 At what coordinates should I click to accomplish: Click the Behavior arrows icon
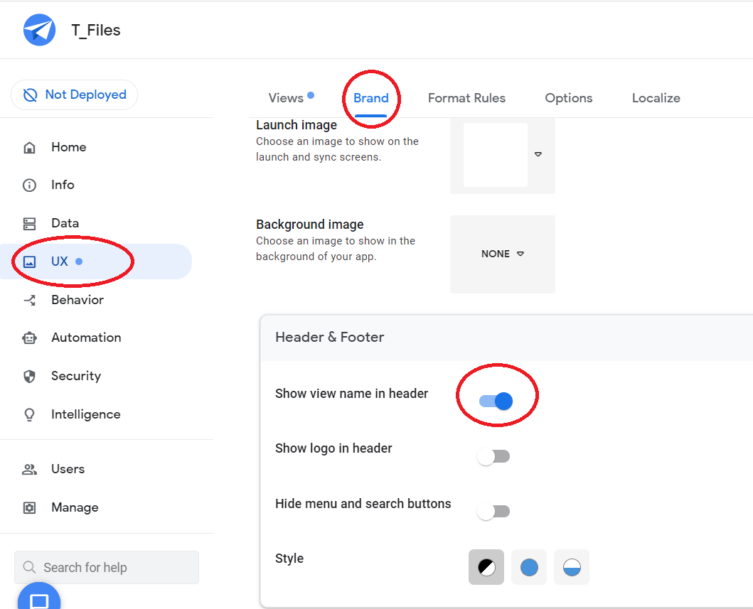[x=29, y=301]
